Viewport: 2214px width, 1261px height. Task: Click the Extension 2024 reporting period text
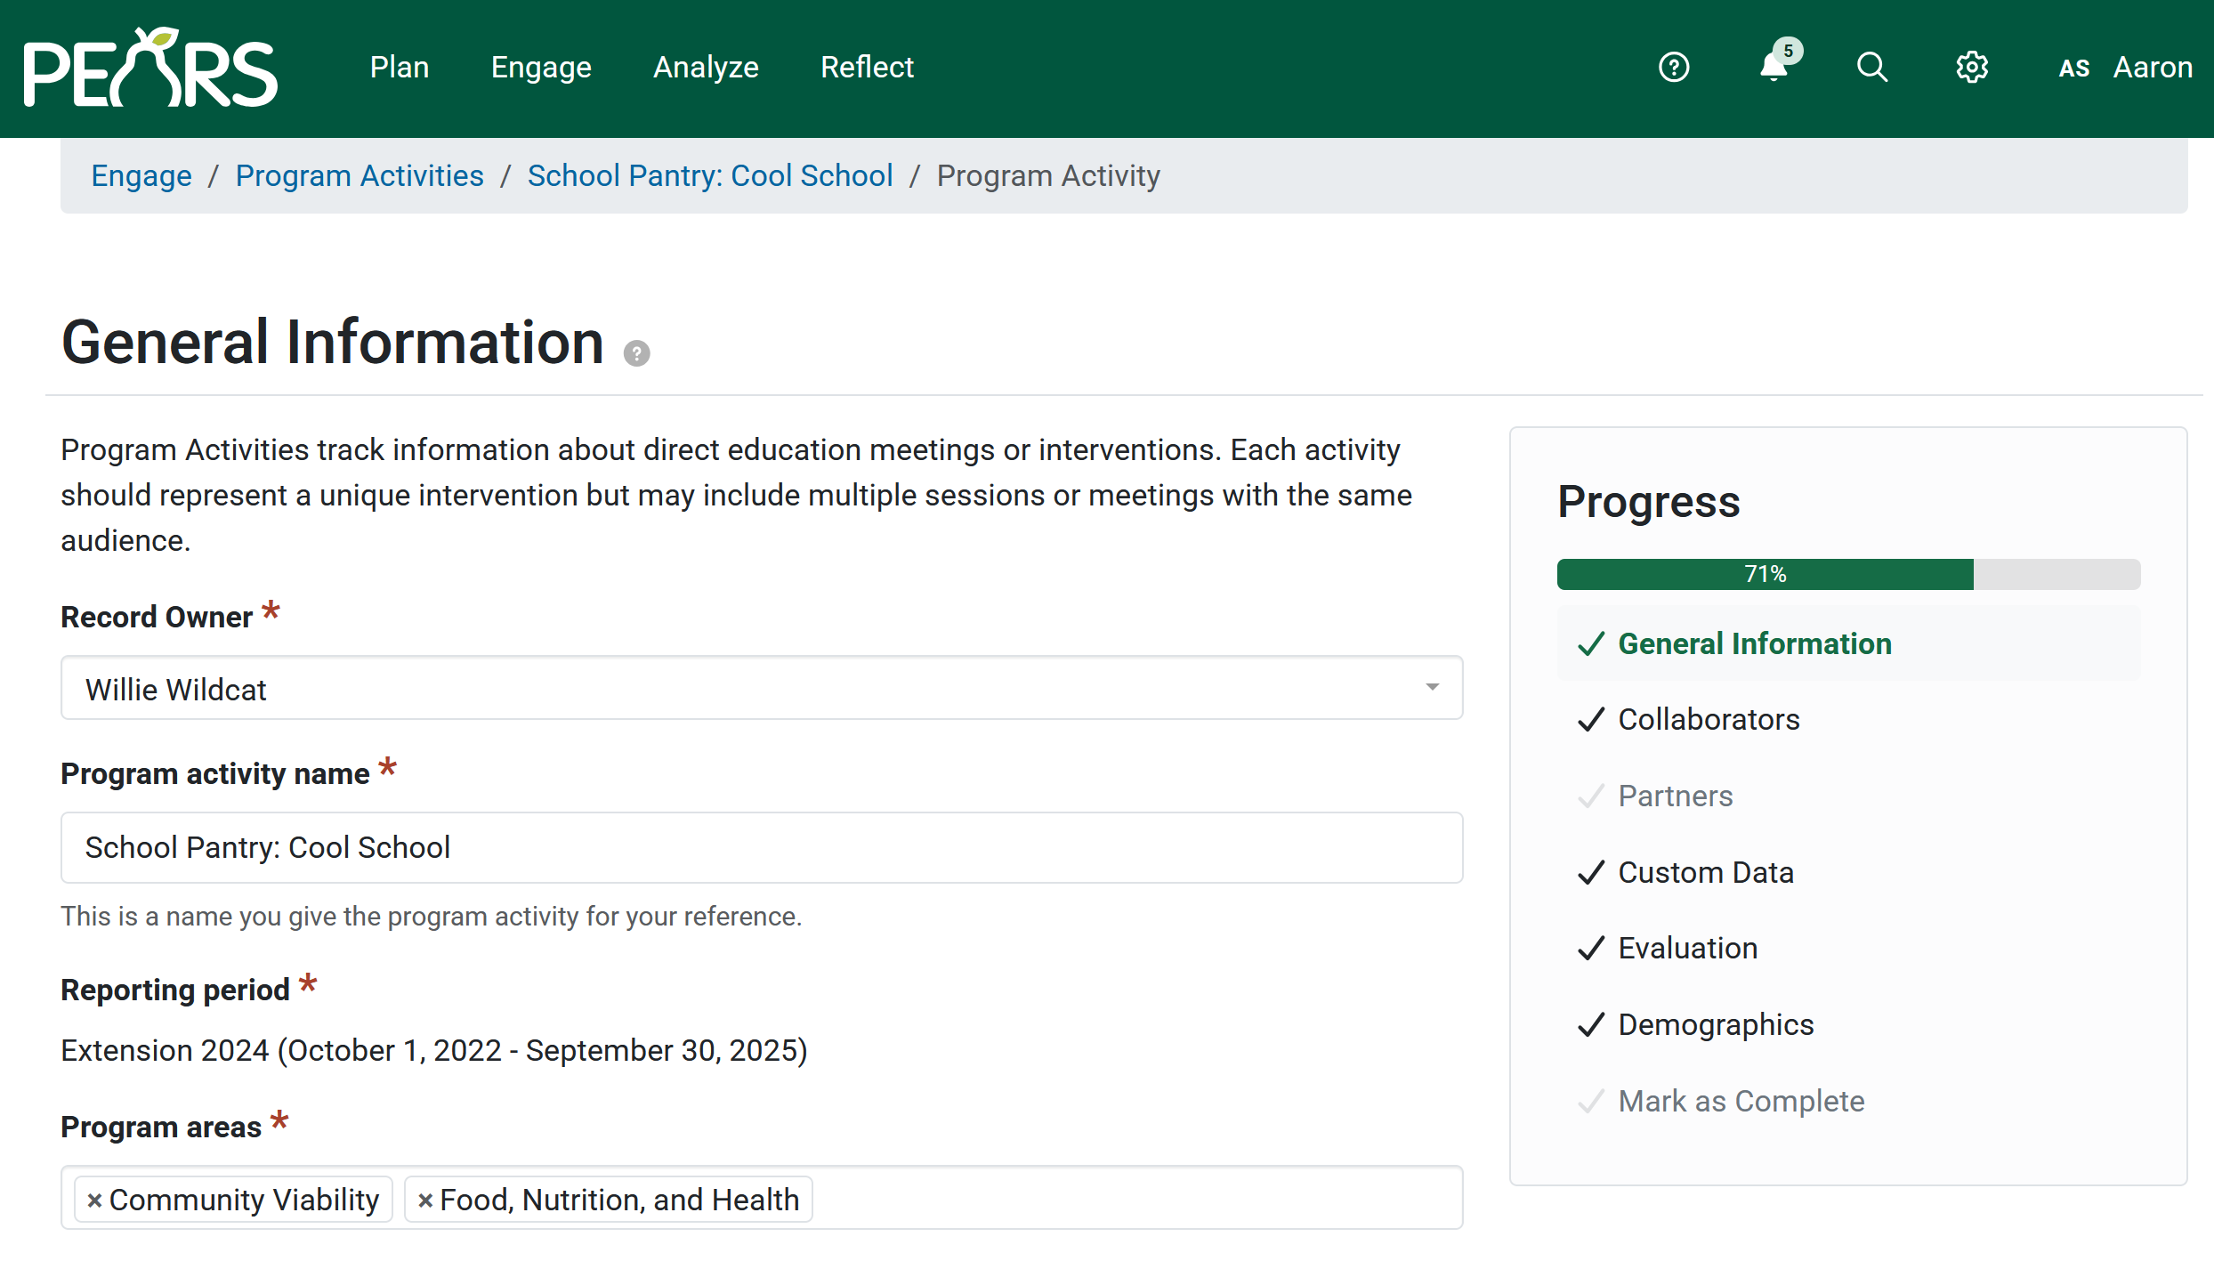pos(434,1050)
